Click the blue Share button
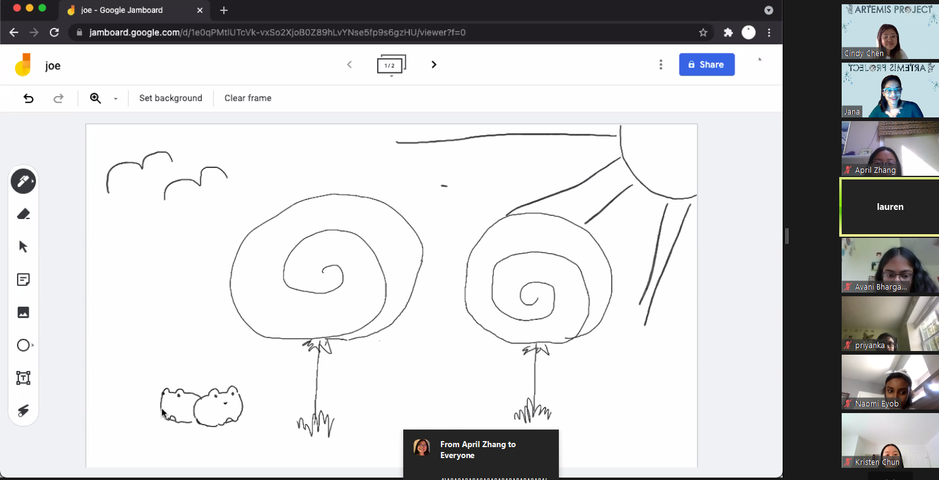The height and width of the screenshot is (480, 939). coord(707,64)
